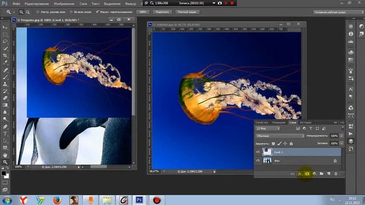Click the '100%' zoom button
Screen dimensions: 365x205
pos(143,12)
